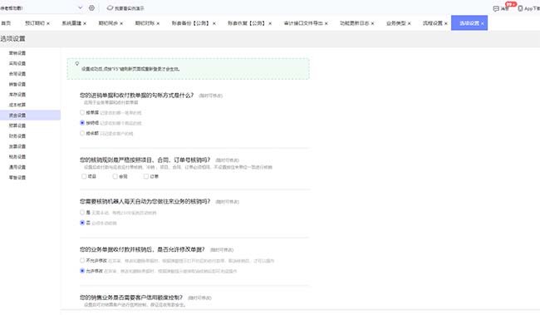540x315 pixels.
Task: Click the App下载 phone icon
Action: [x=520, y=8]
